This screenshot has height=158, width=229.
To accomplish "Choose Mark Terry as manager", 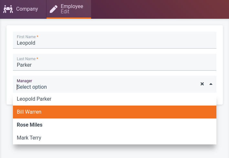I will [x=29, y=138].
